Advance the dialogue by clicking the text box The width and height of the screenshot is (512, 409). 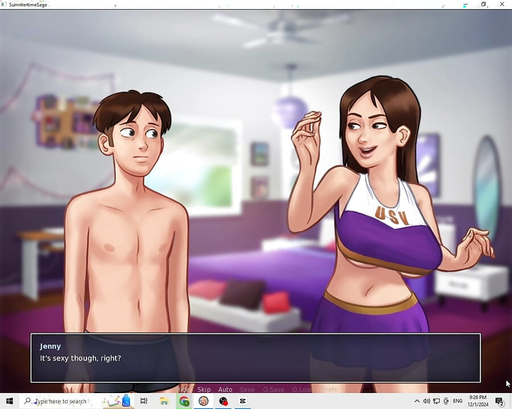tap(255, 358)
